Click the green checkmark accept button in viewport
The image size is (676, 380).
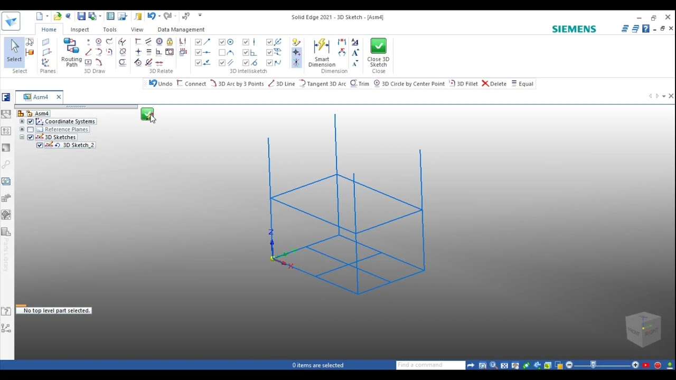[147, 114]
